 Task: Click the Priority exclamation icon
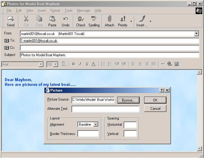click(122, 19)
